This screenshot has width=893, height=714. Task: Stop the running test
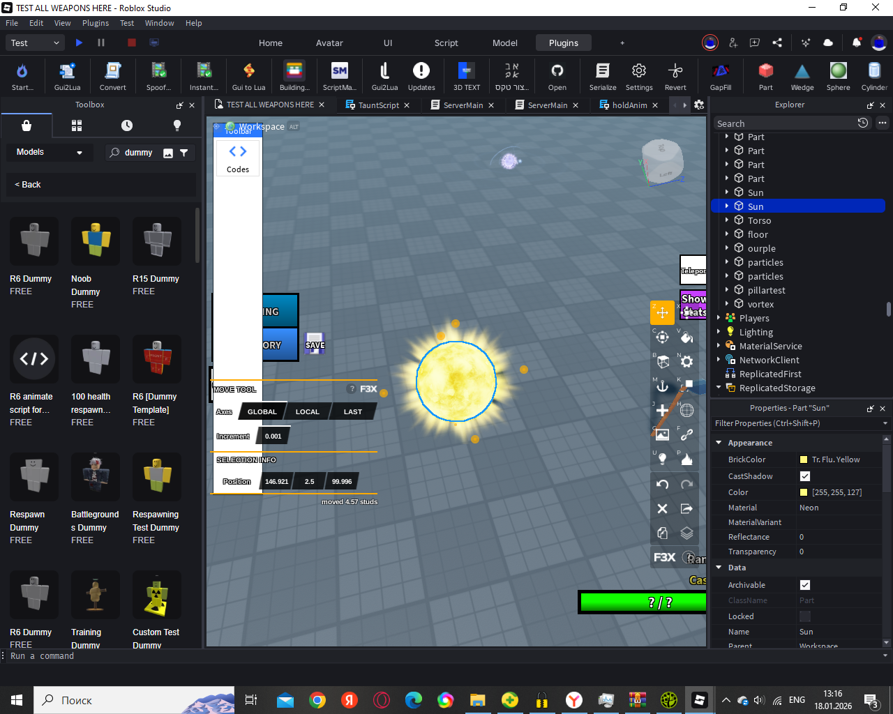(x=132, y=43)
